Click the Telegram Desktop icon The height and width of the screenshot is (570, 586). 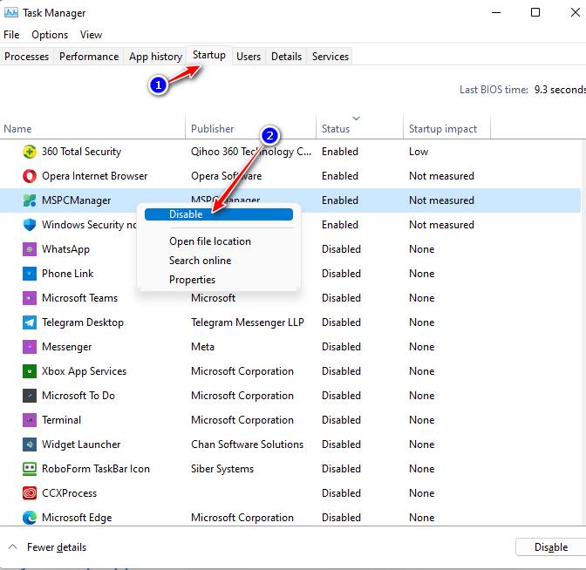point(30,322)
